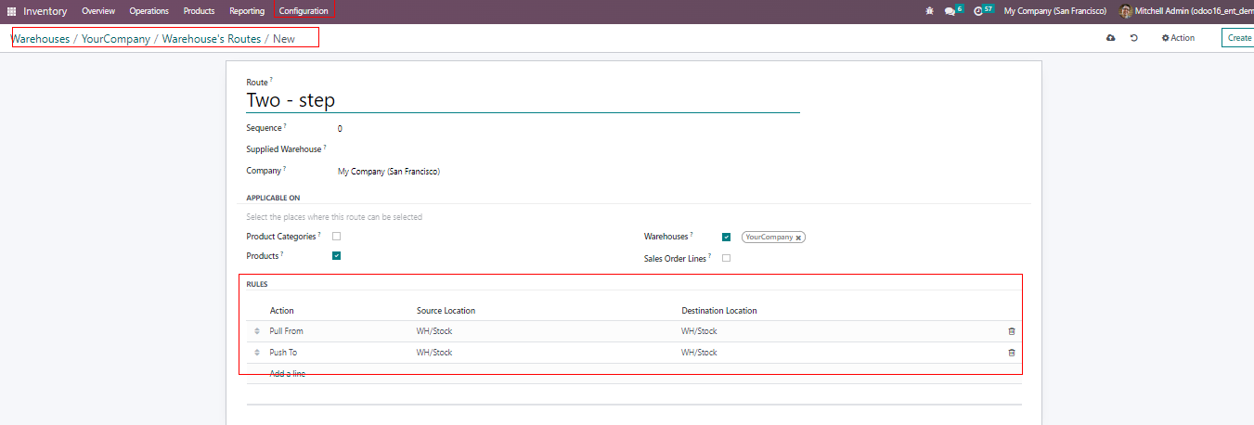Remove the YourCompany warehouse tag
The image size is (1254, 425).
[798, 238]
